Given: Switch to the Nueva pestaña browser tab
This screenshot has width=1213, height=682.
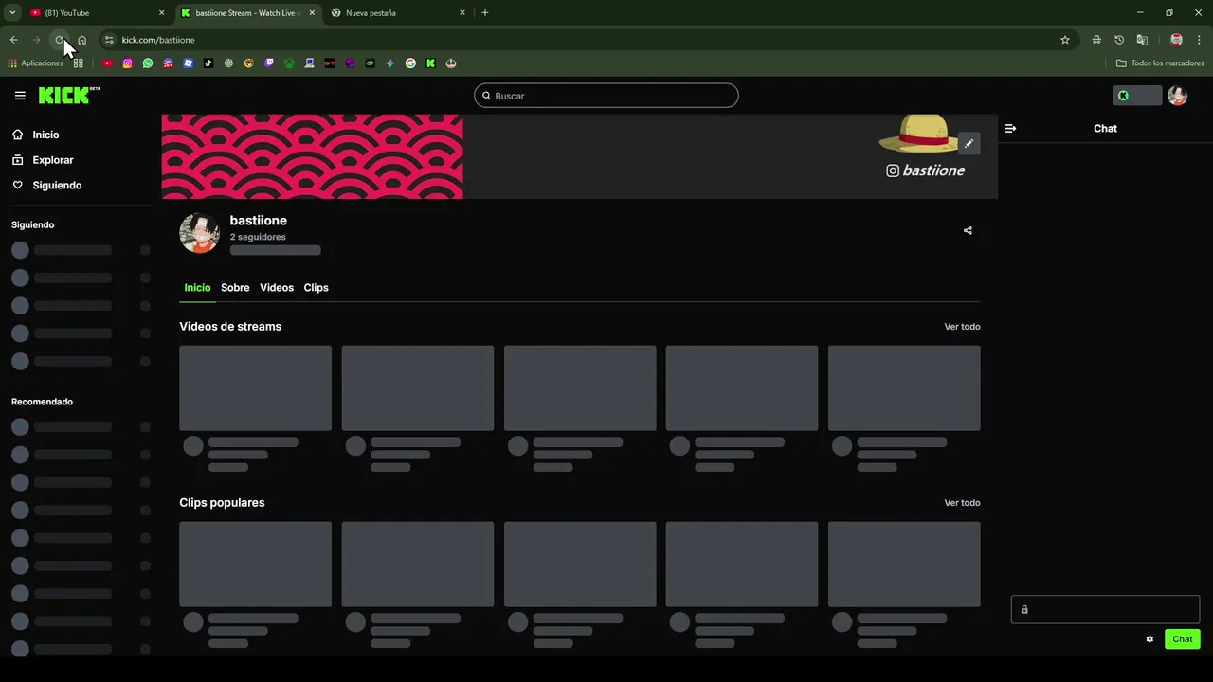Looking at the screenshot, I should click(x=399, y=13).
